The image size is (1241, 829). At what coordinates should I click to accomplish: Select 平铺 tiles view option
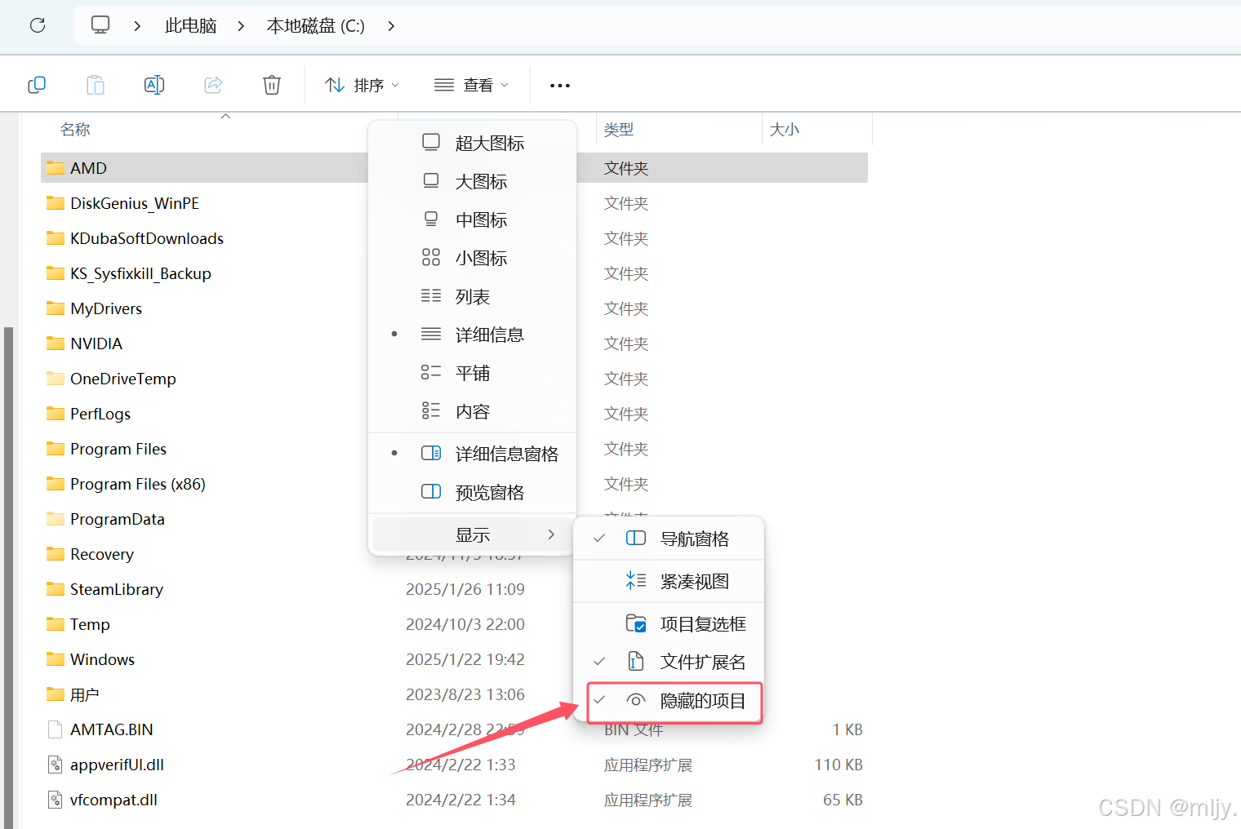tap(472, 374)
